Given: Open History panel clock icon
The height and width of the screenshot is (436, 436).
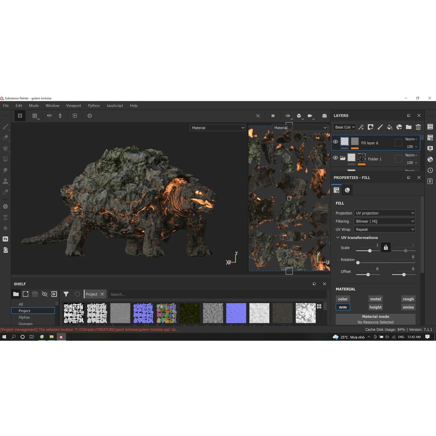Looking at the screenshot, I should [x=430, y=170].
